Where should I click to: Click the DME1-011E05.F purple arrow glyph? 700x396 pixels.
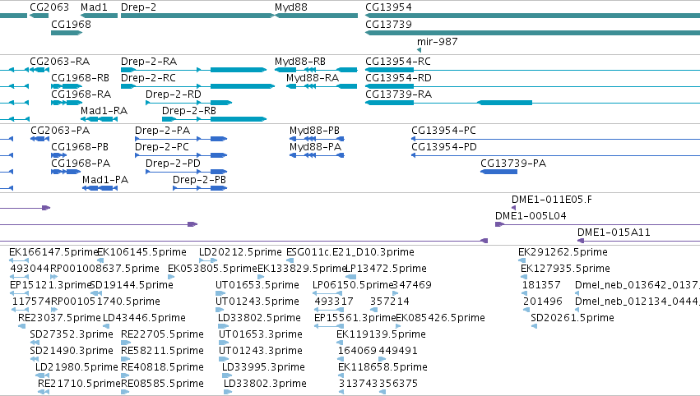(x=514, y=208)
